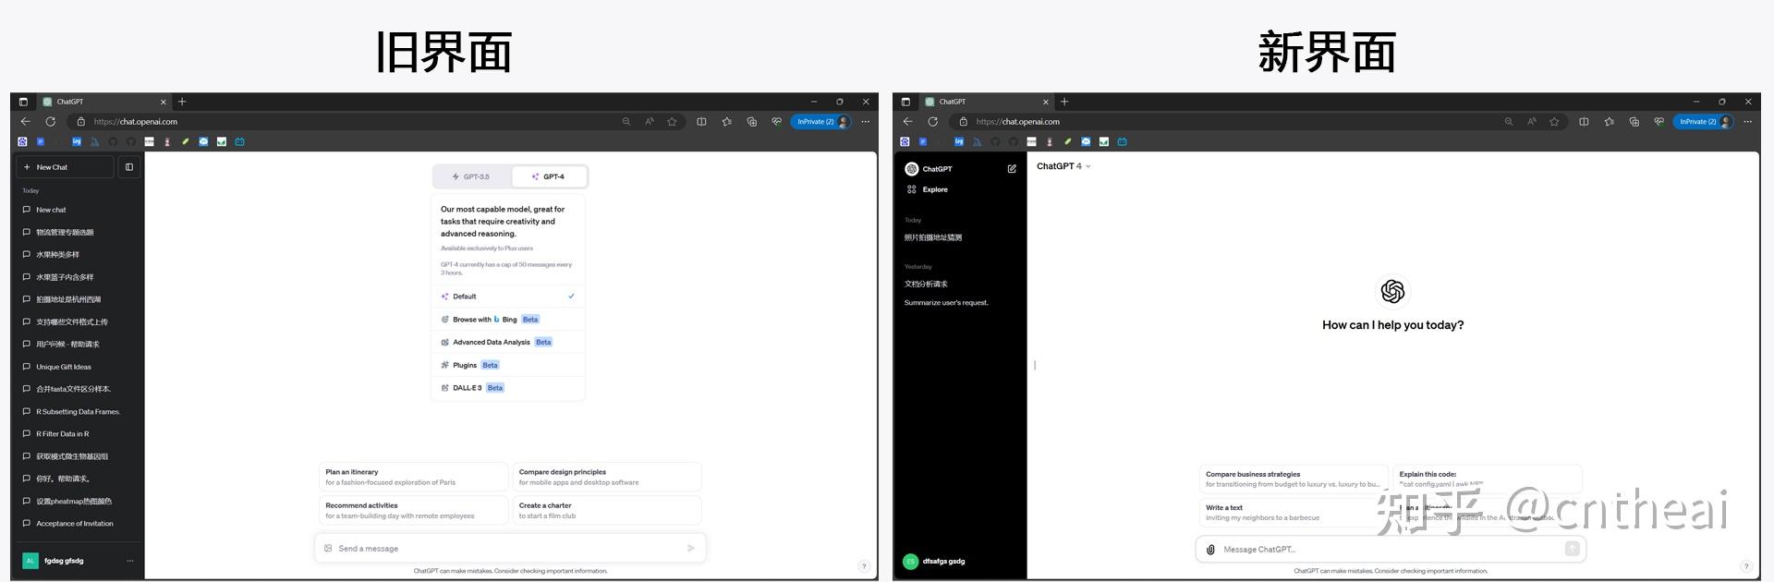Click 'Compare design principles' suggestion card
The width and height of the screenshot is (1774, 582).
pyautogui.click(x=608, y=477)
